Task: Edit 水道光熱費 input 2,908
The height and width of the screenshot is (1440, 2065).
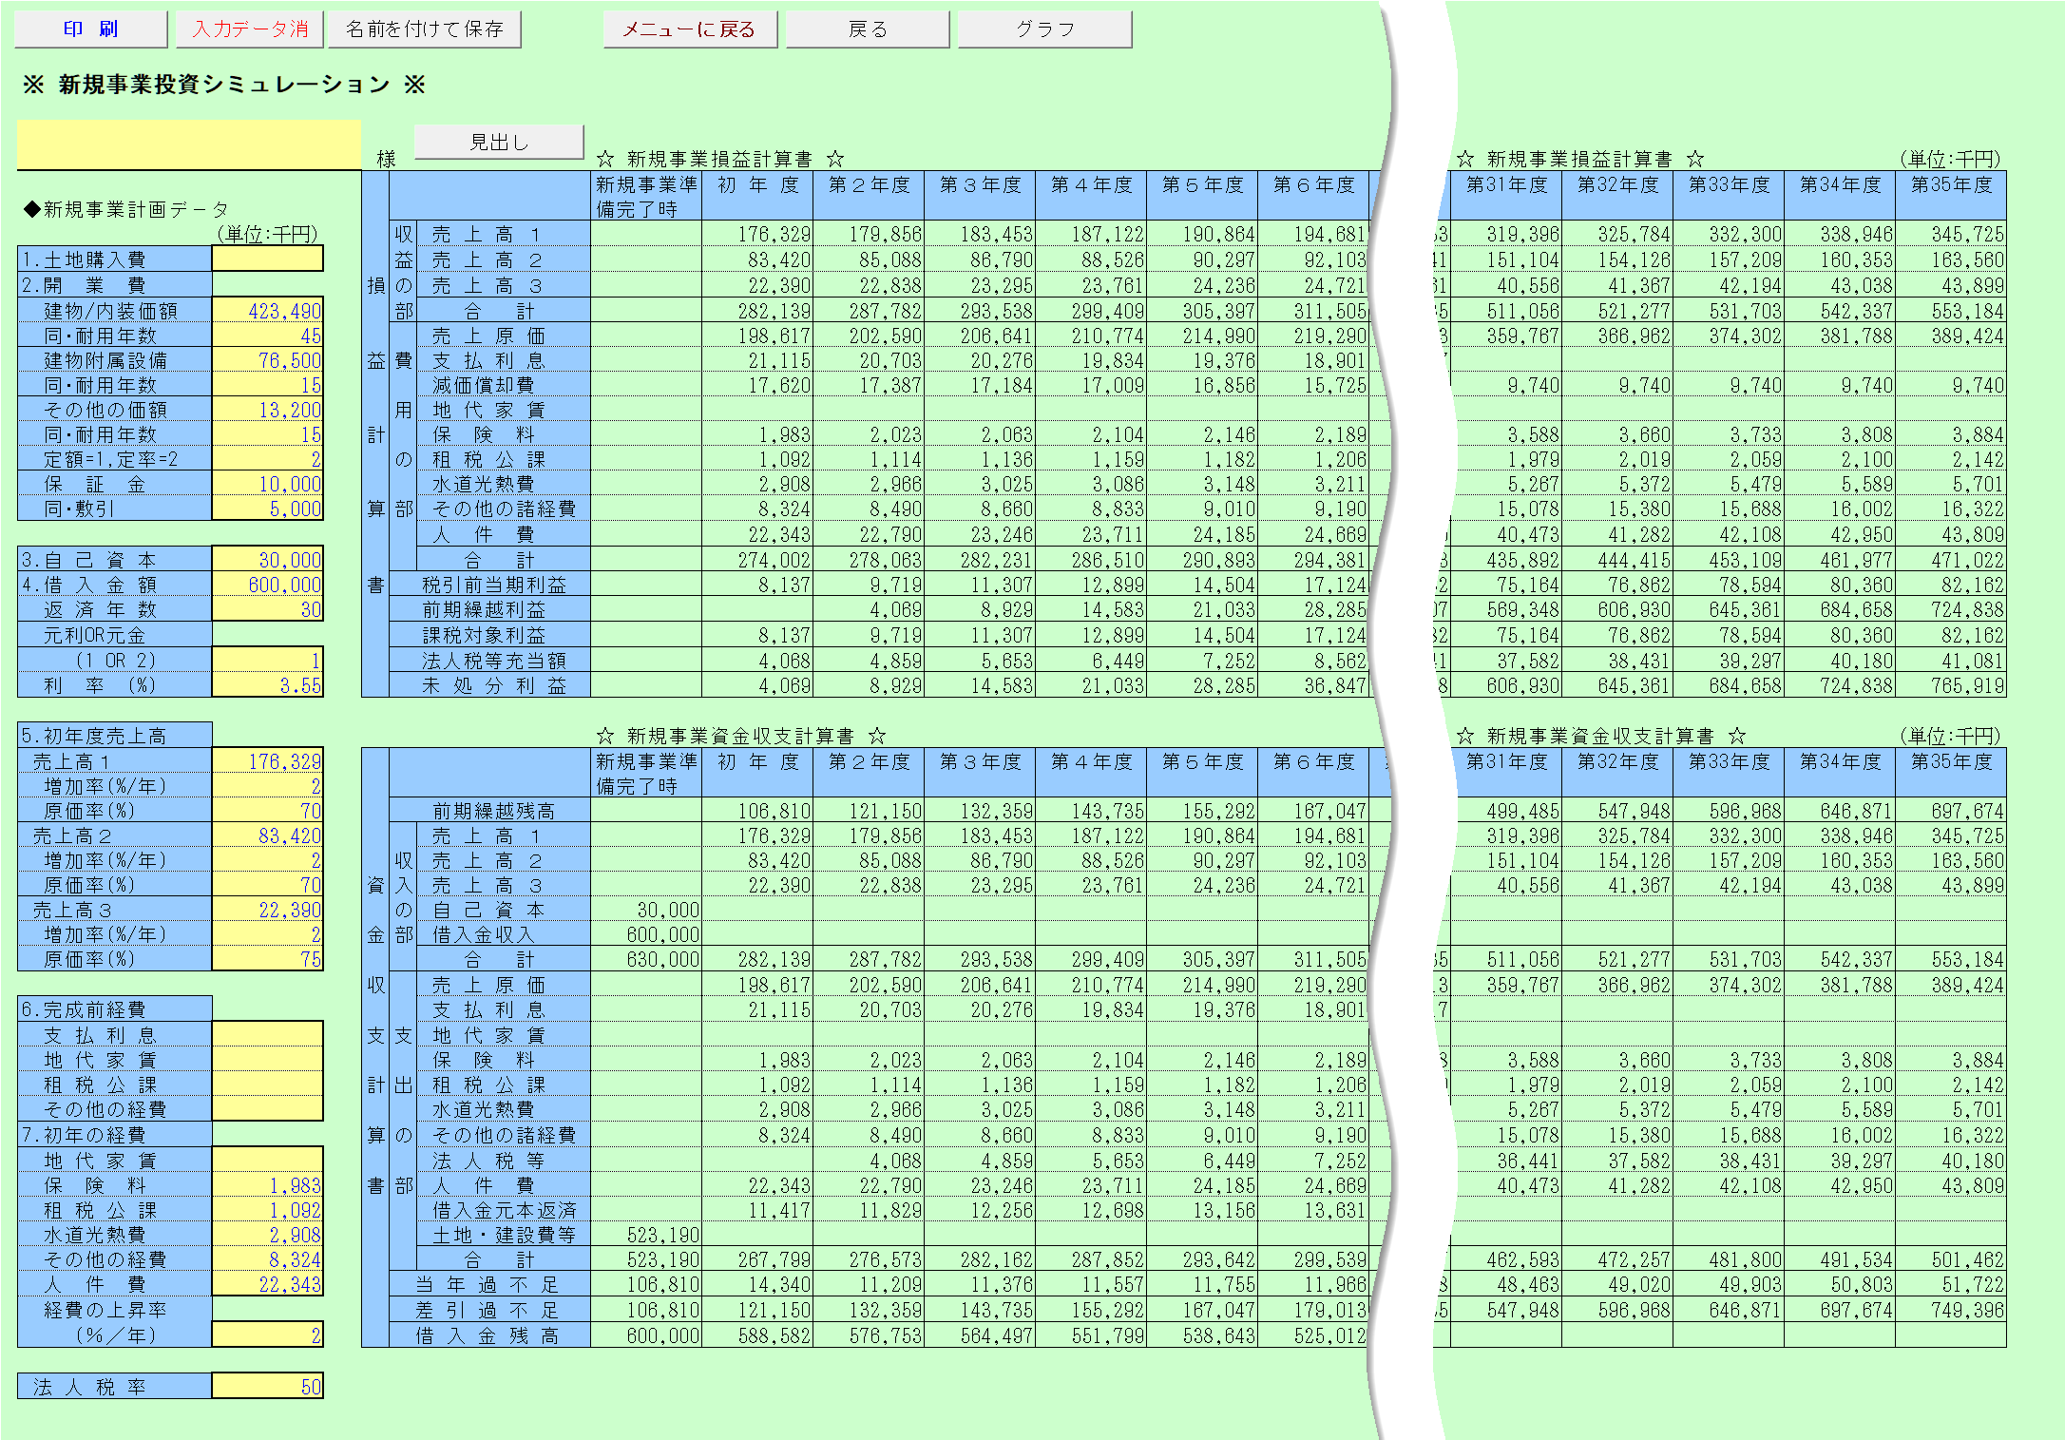Action: click(x=267, y=1234)
